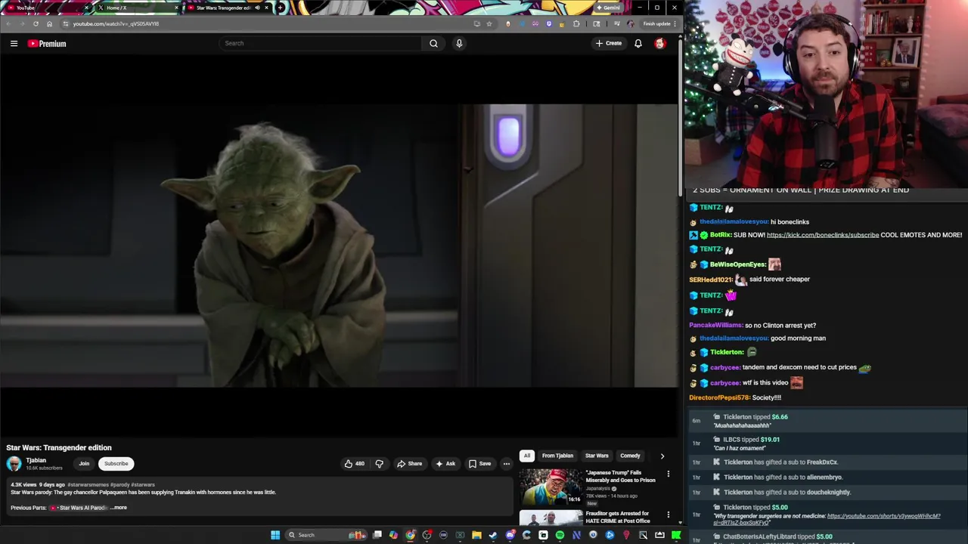This screenshot has width=968, height=544.
Task: Open File Explorer from the taskbar
Action: coord(476,535)
